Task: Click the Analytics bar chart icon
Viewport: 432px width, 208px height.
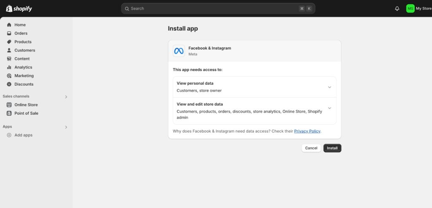Action: [9, 67]
